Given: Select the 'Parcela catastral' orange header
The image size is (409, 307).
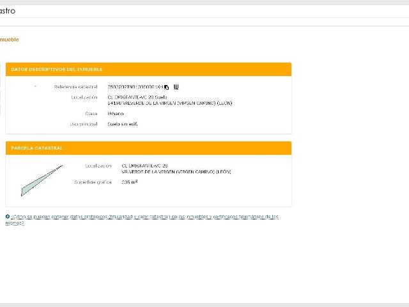Looking at the screenshot, I should pos(148,148).
